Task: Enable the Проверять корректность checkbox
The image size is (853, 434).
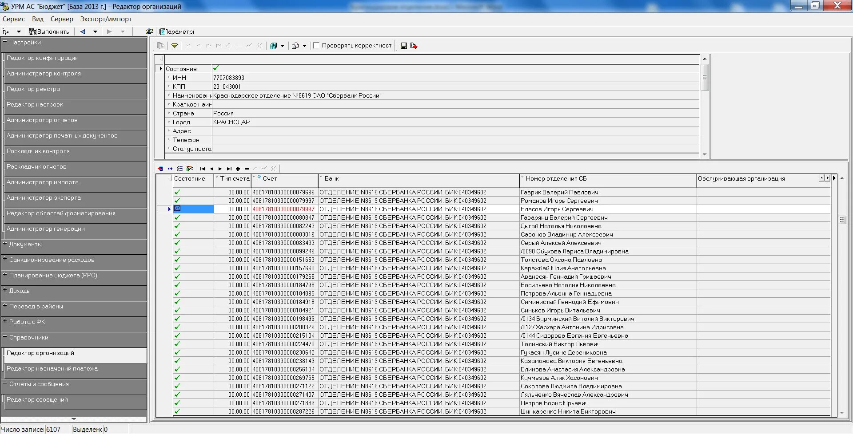Action: [316, 46]
